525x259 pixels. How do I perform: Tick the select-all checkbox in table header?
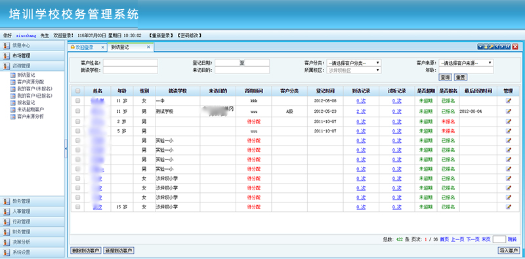tap(77, 90)
